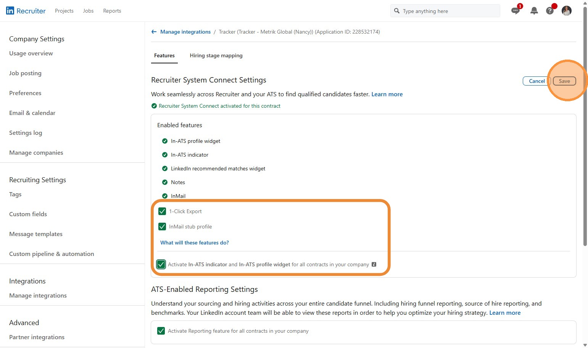Open What will these features do link

tap(195, 243)
